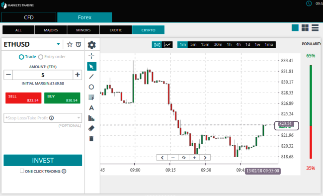Choose the circle shape tool
The height and width of the screenshot is (196, 323).
point(91,87)
